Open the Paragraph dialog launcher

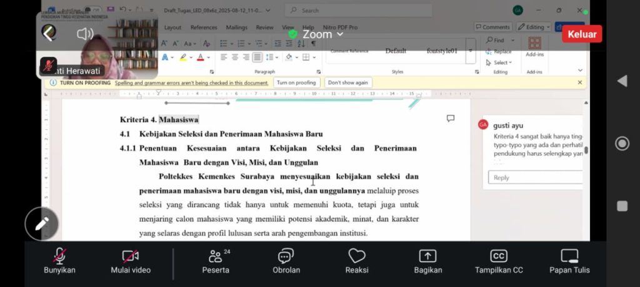click(319, 72)
